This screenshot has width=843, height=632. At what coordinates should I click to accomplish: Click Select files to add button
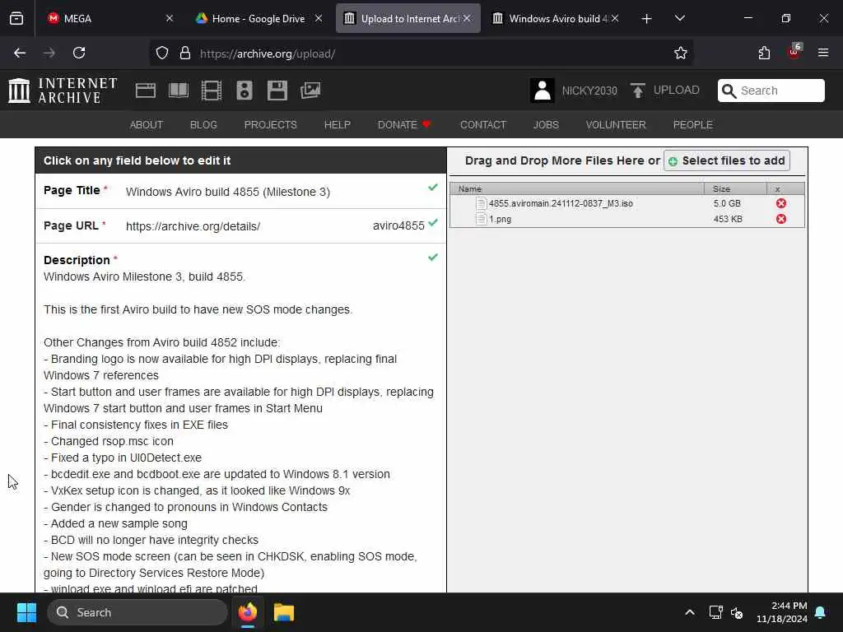click(x=727, y=160)
